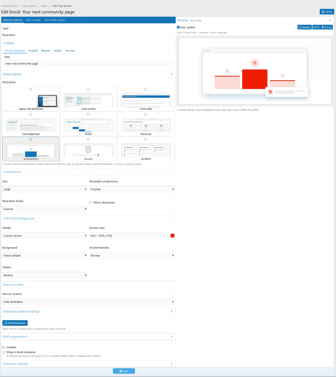
Task: Click the Events thumbnail image
Action: [88, 125]
